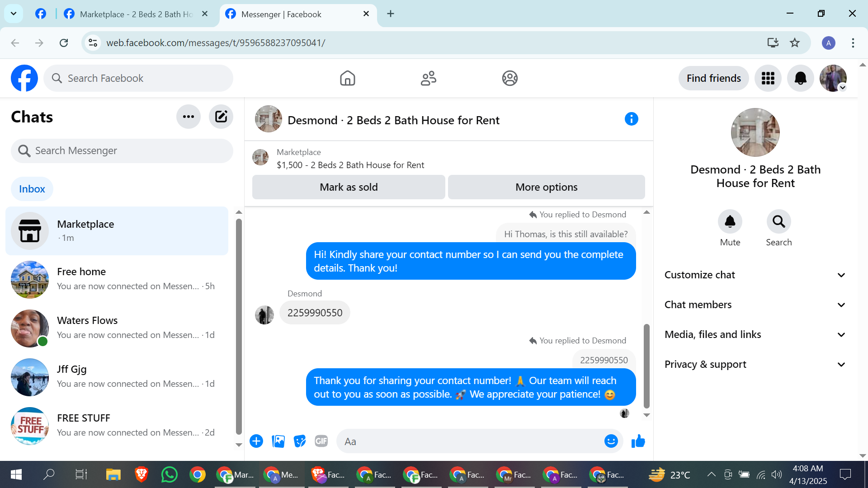Viewport: 868px width, 488px height.
Task: Open the FREE STUFF conversation
Action: [117, 426]
